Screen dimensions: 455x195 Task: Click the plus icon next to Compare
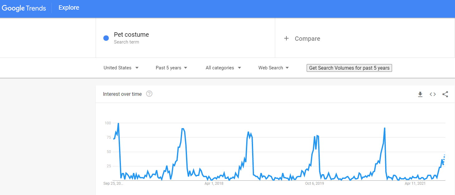pos(286,39)
